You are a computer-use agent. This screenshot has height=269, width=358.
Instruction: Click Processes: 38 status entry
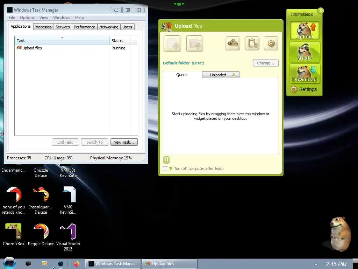tap(19, 158)
